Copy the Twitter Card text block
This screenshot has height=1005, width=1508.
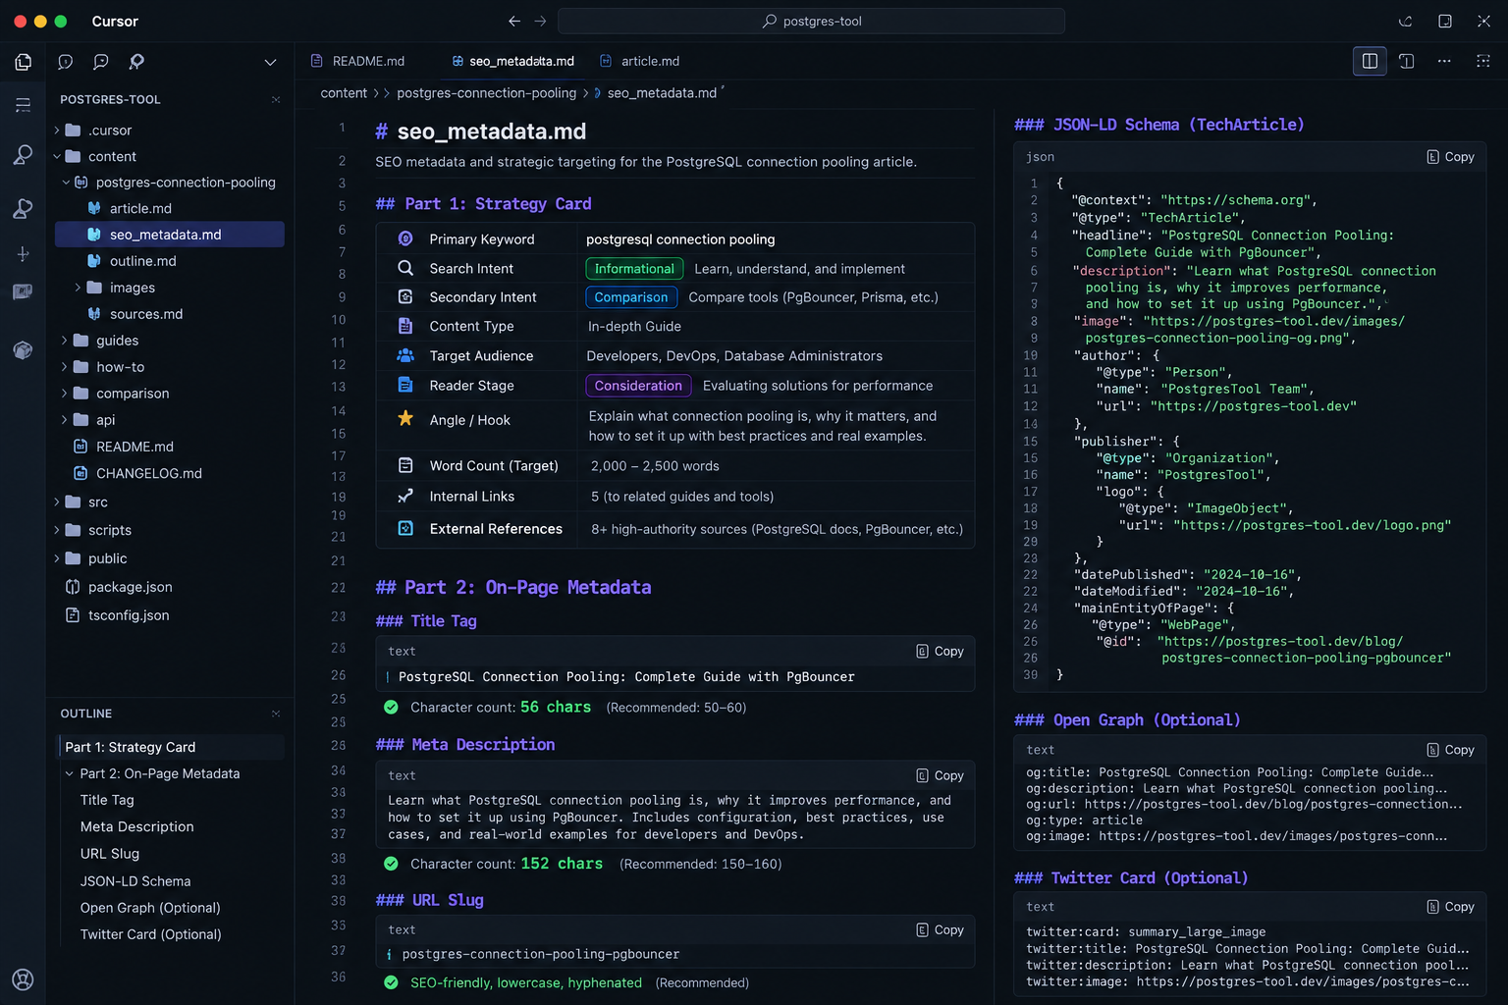pyautogui.click(x=1450, y=907)
